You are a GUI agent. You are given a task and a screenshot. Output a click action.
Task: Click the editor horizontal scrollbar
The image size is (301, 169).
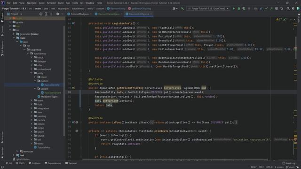(175, 159)
